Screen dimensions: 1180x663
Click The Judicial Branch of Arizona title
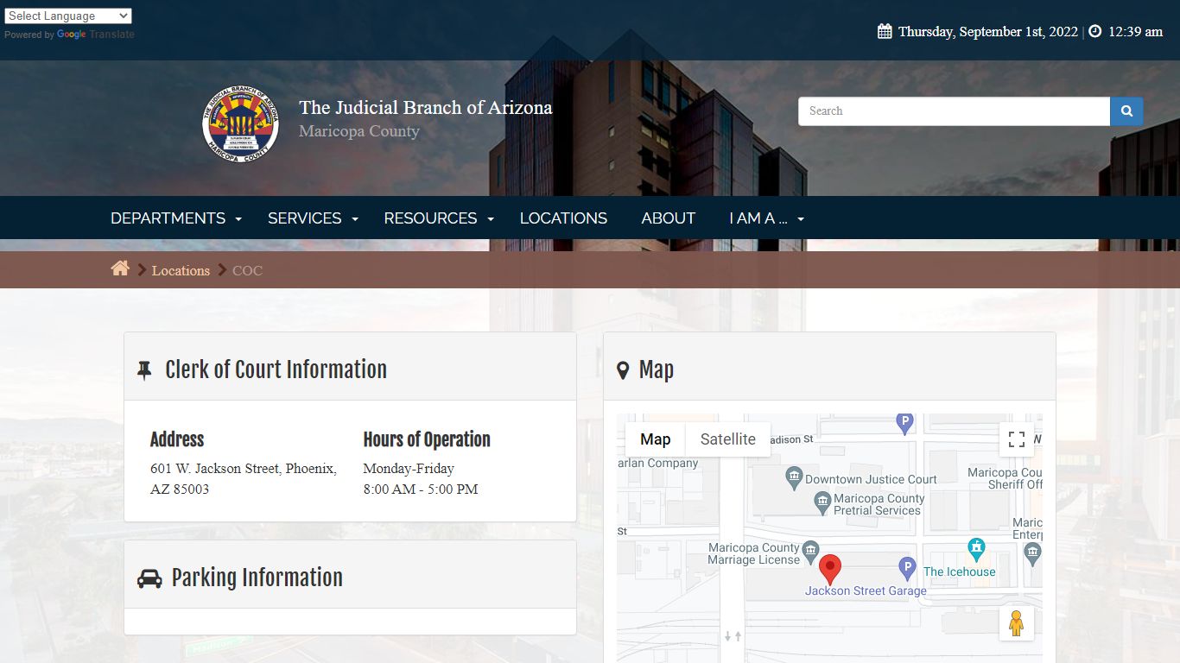(x=426, y=108)
